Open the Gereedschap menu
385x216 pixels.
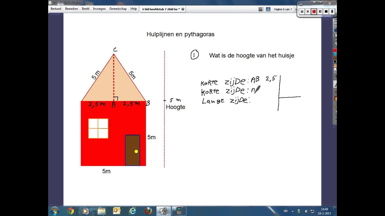[x=118, y=9]
